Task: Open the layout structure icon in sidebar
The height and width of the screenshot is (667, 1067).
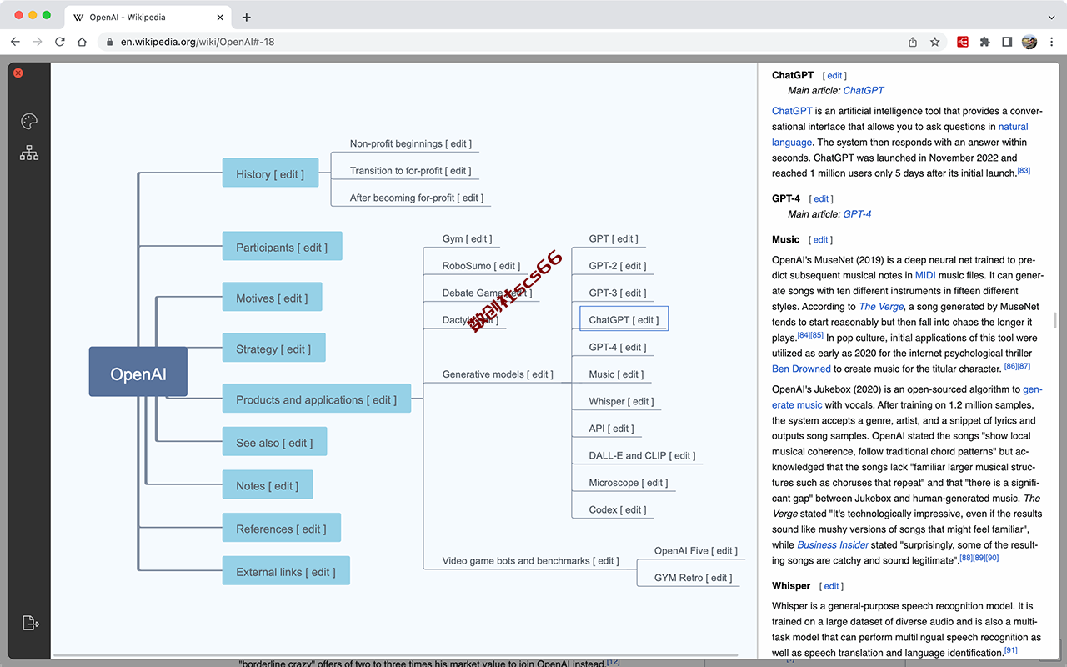Action: point(29,153)
